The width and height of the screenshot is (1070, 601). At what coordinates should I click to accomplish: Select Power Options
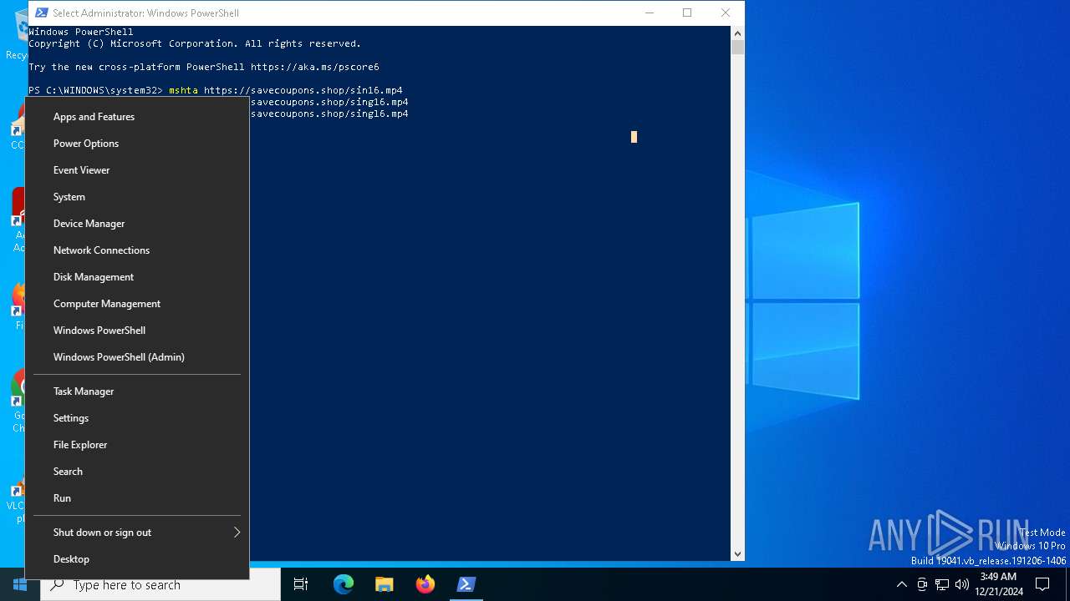[x=137, y=144]
